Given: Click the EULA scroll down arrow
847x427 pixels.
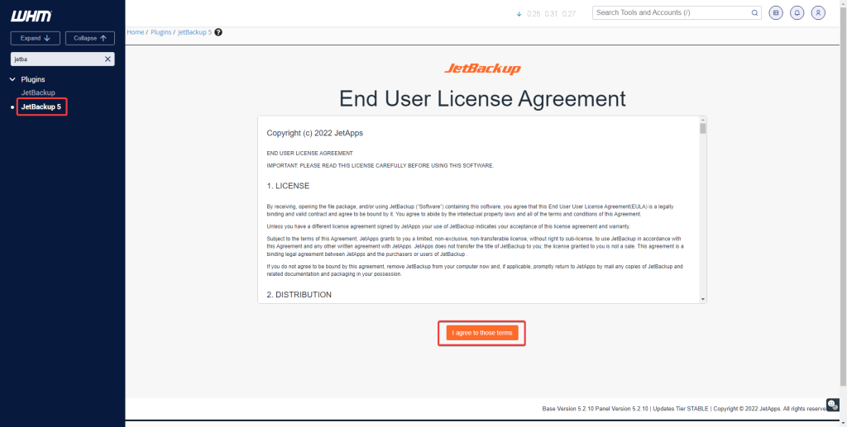Looking at the screenshot, I should click(702, 299).
